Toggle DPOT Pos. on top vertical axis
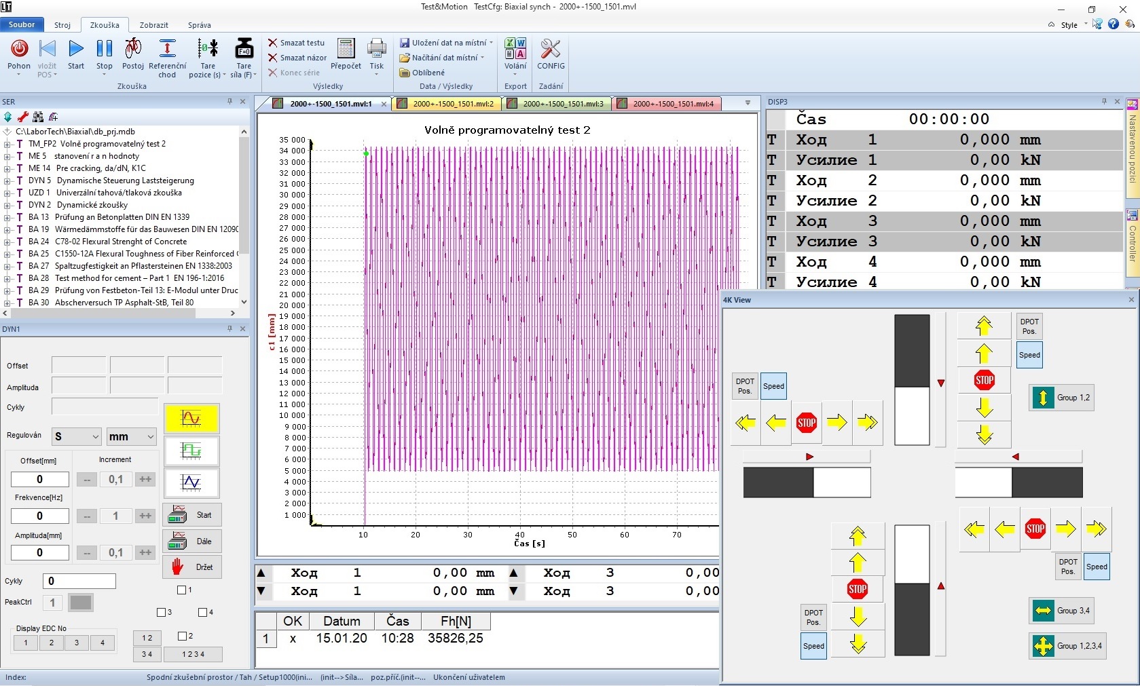This screenshot has width=1140, height=686. (1029, 326)
